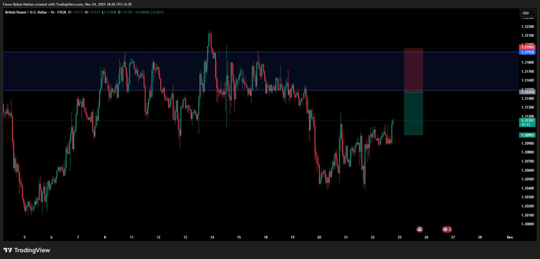This screenshot has width=540, height=259.
Task: Click the blue 1.31918 price label
Action: click(527, 52)
